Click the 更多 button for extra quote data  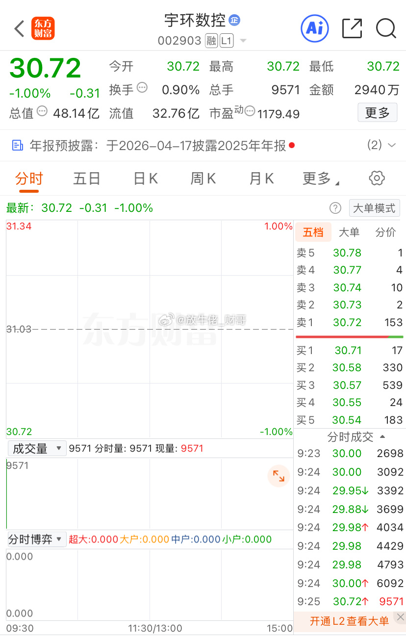[x=377, y=112]
